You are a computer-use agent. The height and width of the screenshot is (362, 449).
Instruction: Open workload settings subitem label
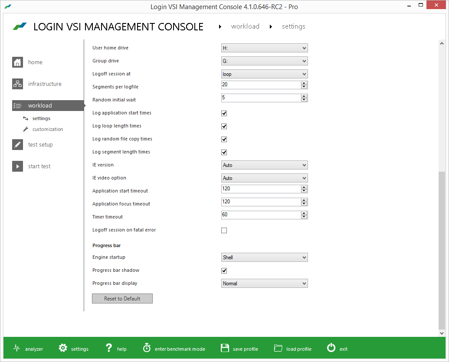(x=41, y=118)
